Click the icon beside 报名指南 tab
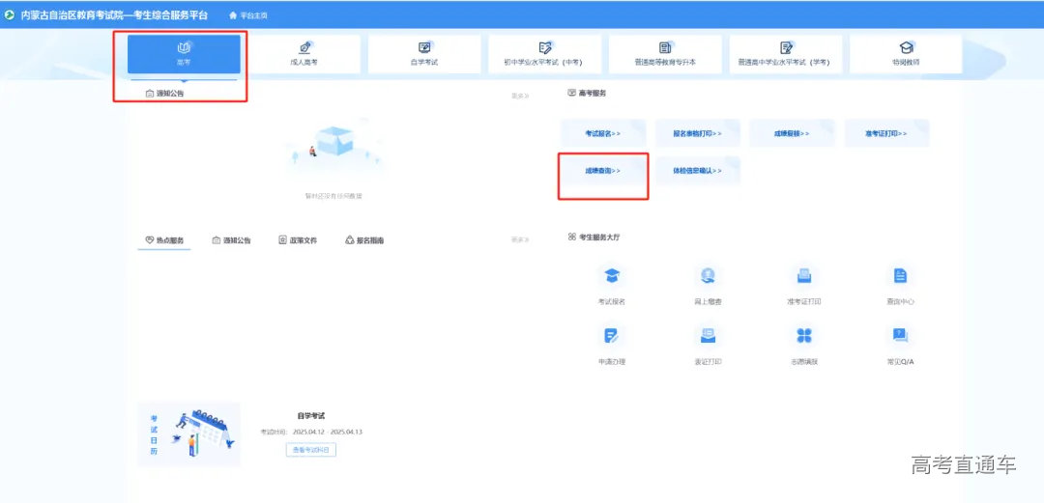Screen dimensions: 1044x503 coord(349,240)
